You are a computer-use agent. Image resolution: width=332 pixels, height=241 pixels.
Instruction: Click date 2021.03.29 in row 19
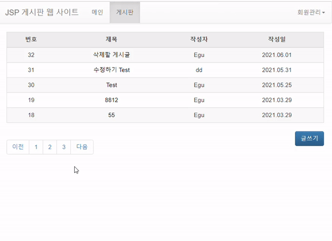[277, 100]
